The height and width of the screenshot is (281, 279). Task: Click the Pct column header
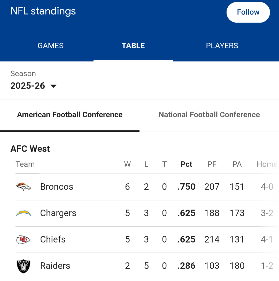tap(186, 164)
